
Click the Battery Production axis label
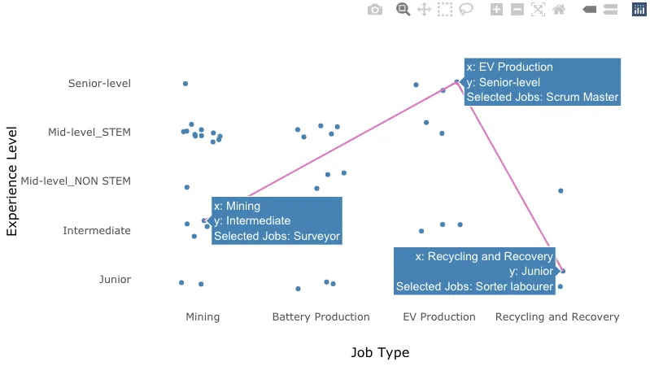321,316
